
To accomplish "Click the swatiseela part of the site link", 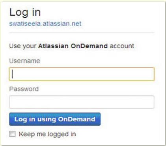I will click(25, 24).
